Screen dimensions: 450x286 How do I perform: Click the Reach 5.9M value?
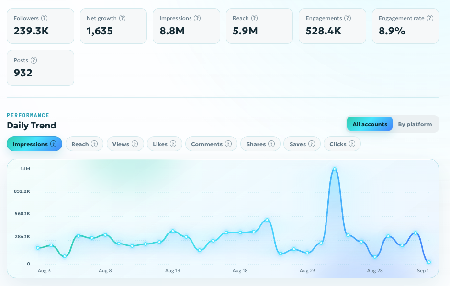[x=246, y=31]
